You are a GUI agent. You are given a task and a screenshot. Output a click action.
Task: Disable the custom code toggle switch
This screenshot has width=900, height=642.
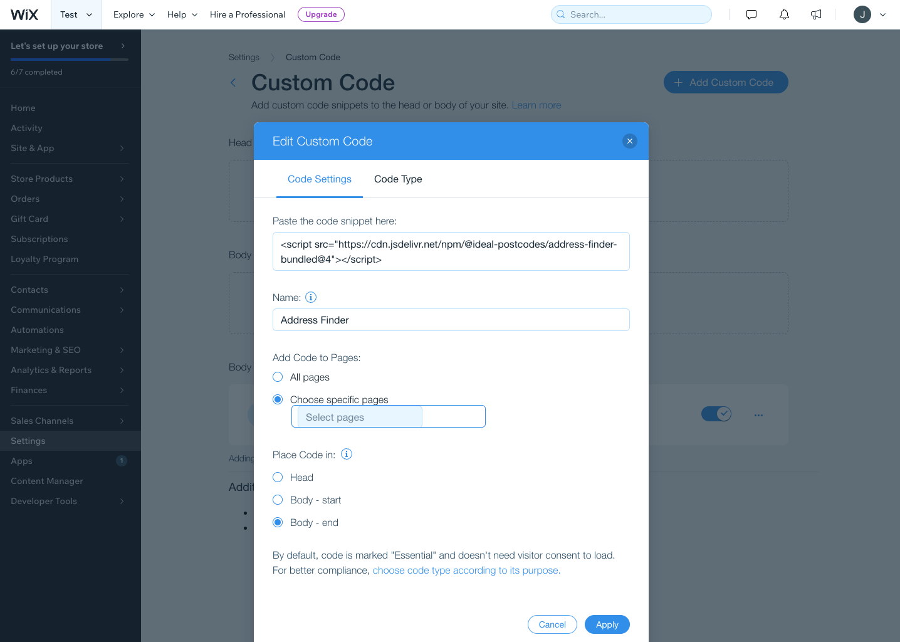pos(716,414)
